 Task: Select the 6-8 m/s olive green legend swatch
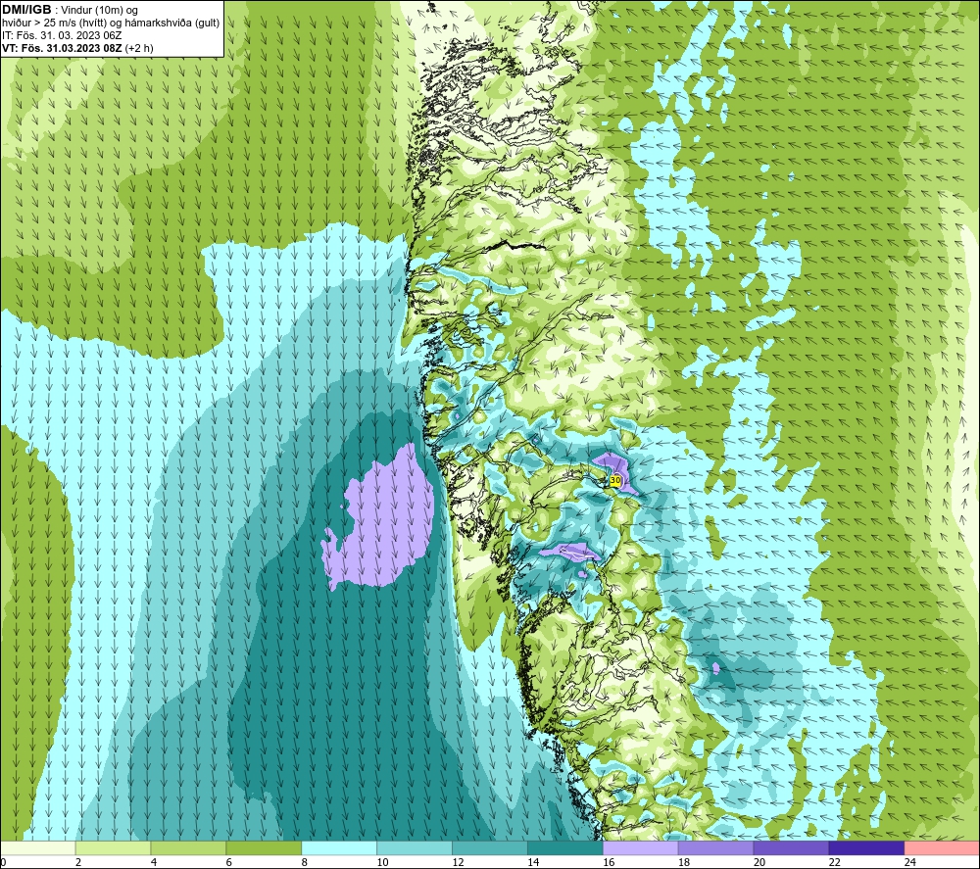point(264,847)
